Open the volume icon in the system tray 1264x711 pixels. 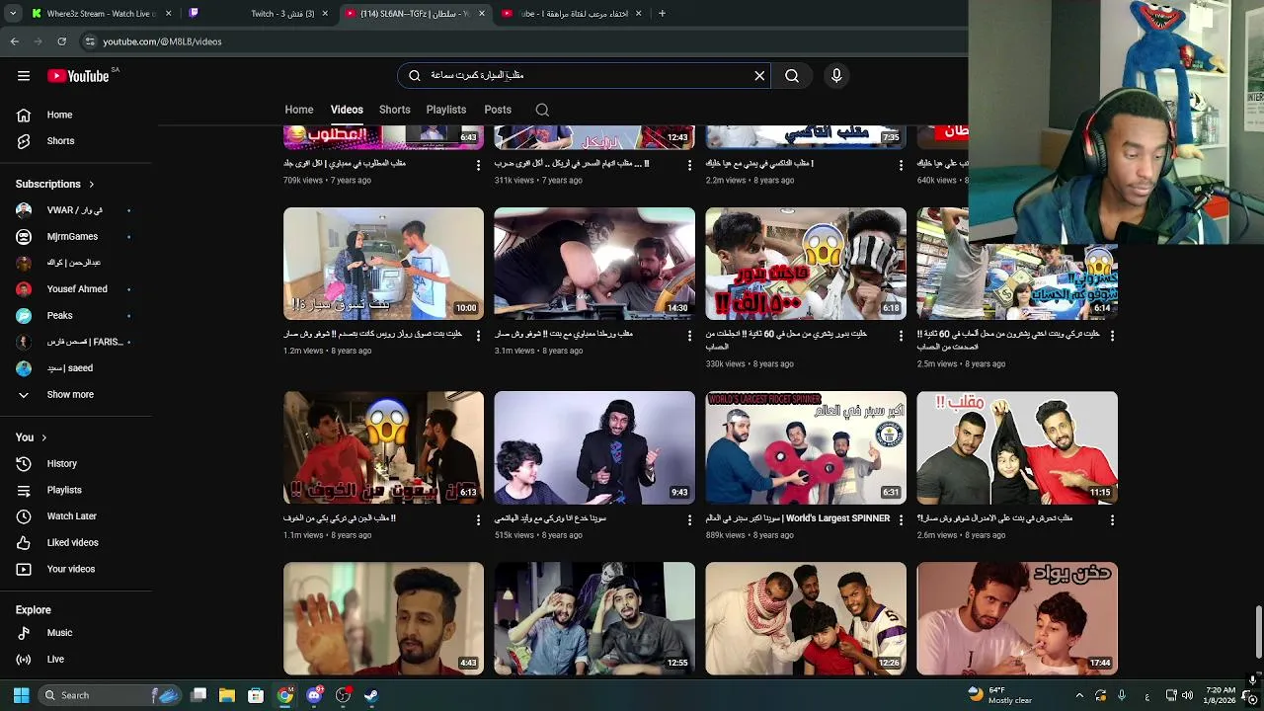pos(1187,695)
